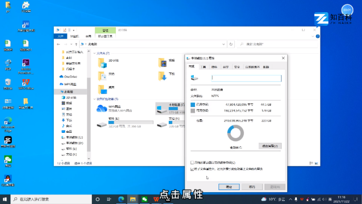Click the drive name text field

pyautogui.click(x=247, y=78)
